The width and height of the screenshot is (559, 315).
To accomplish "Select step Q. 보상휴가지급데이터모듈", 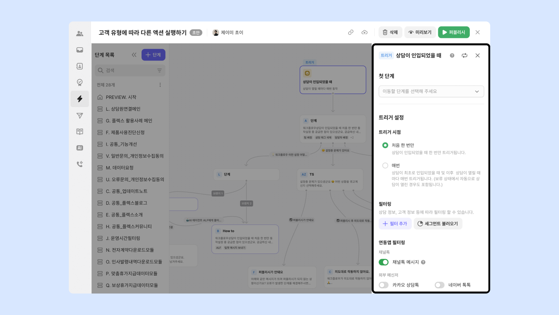I will coord(130,285).
